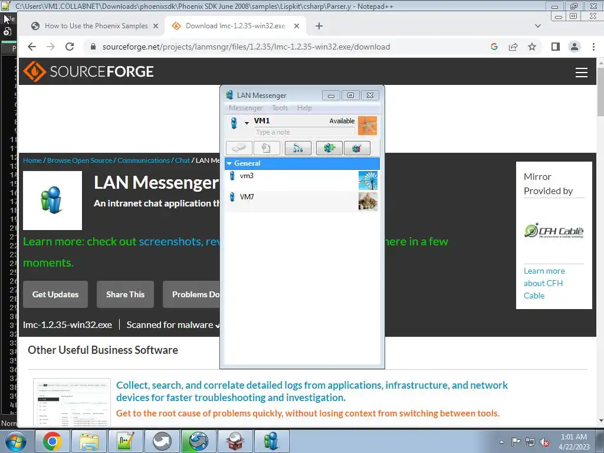Screen dimensions: 604x453
Task: Click VM7's cat avatar
Action: [x=368, y=202]
